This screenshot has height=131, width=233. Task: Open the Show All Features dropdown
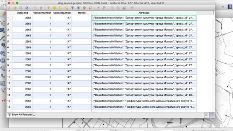(21, 115)
